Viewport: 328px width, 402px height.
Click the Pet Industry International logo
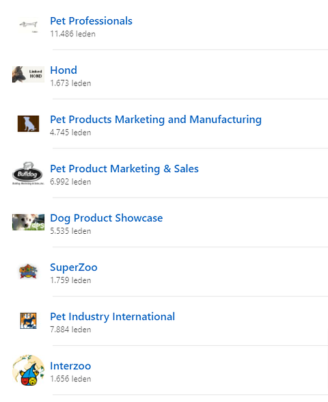[28, 321]
